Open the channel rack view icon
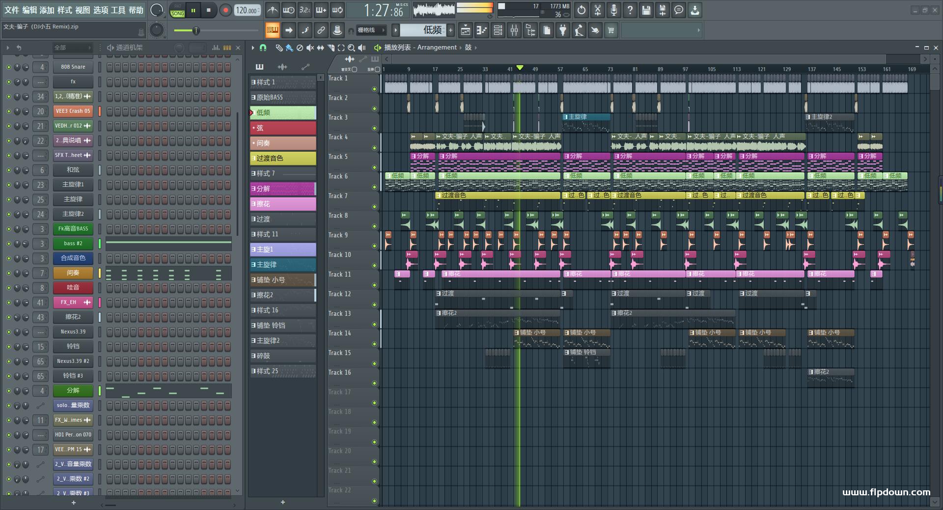943x510 pixels. 498,30
